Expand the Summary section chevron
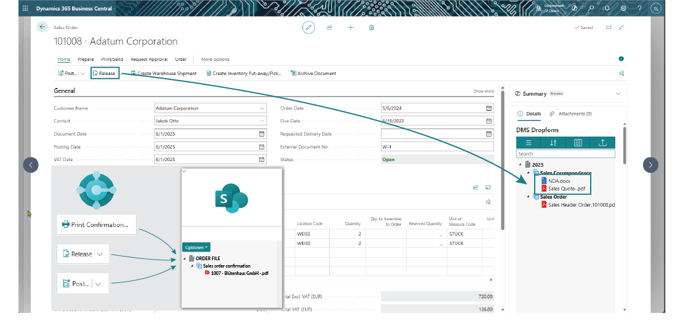Screen dimensions: 683x334 click(618, 93)
